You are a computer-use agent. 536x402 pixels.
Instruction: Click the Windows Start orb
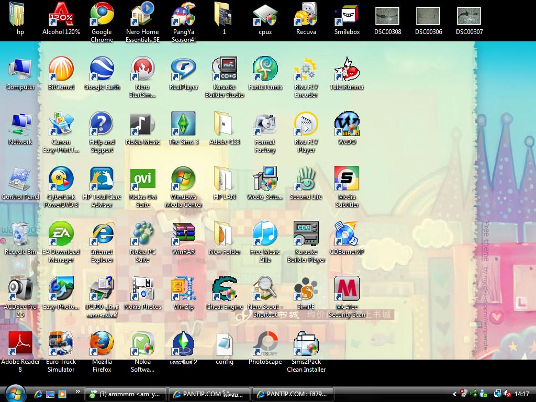click(15, 393)
